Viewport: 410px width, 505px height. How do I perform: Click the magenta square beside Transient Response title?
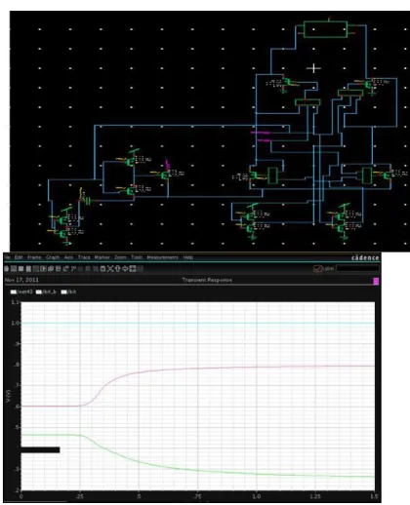click(x=376, y=281)
